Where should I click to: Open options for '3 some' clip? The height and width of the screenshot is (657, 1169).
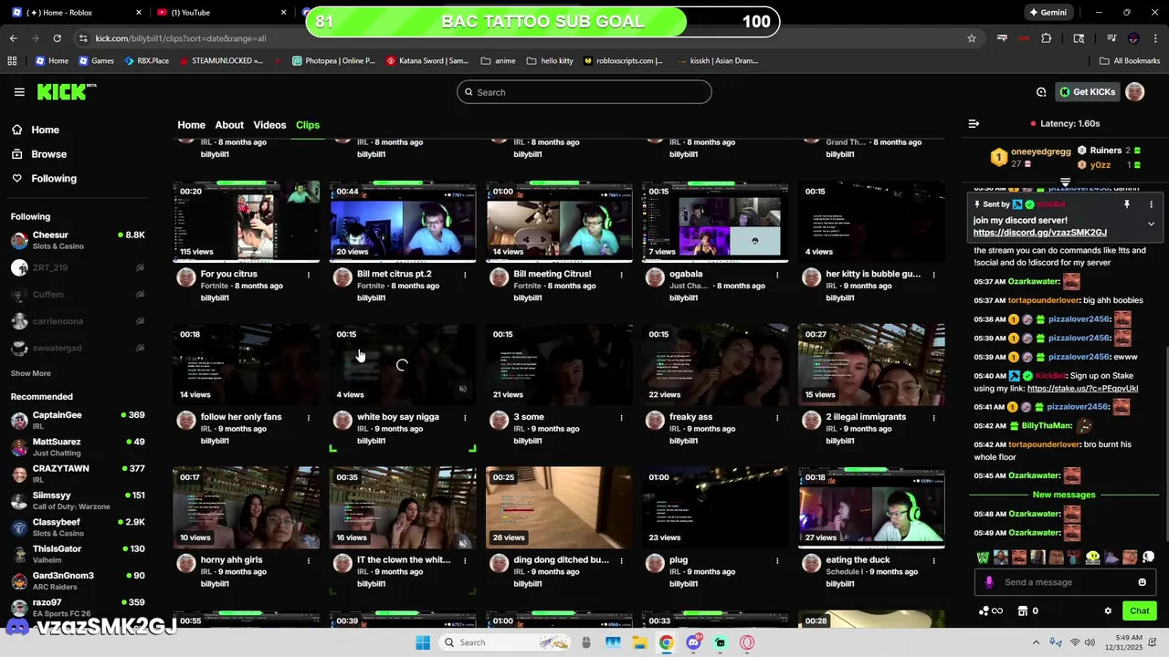(621, 418)
